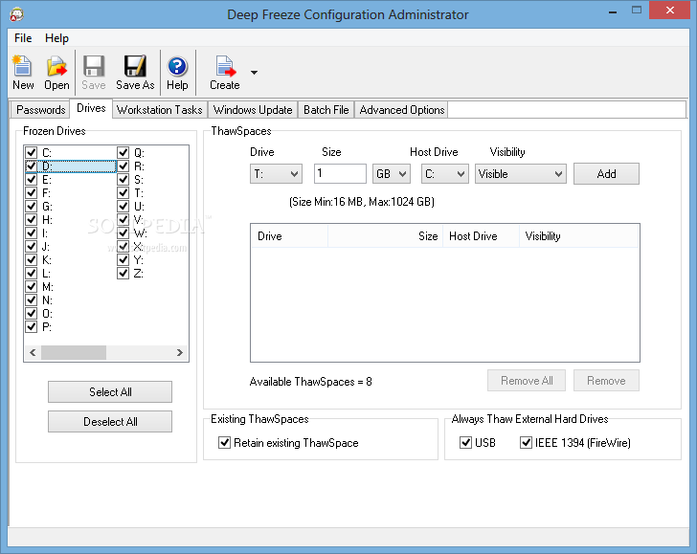Open a configuration file with Open icon
Viewport: 697px width, 554px height.
[56, 73]
